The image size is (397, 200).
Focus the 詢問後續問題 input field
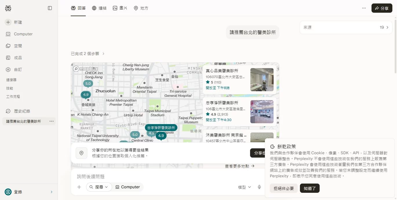point(168,176)
